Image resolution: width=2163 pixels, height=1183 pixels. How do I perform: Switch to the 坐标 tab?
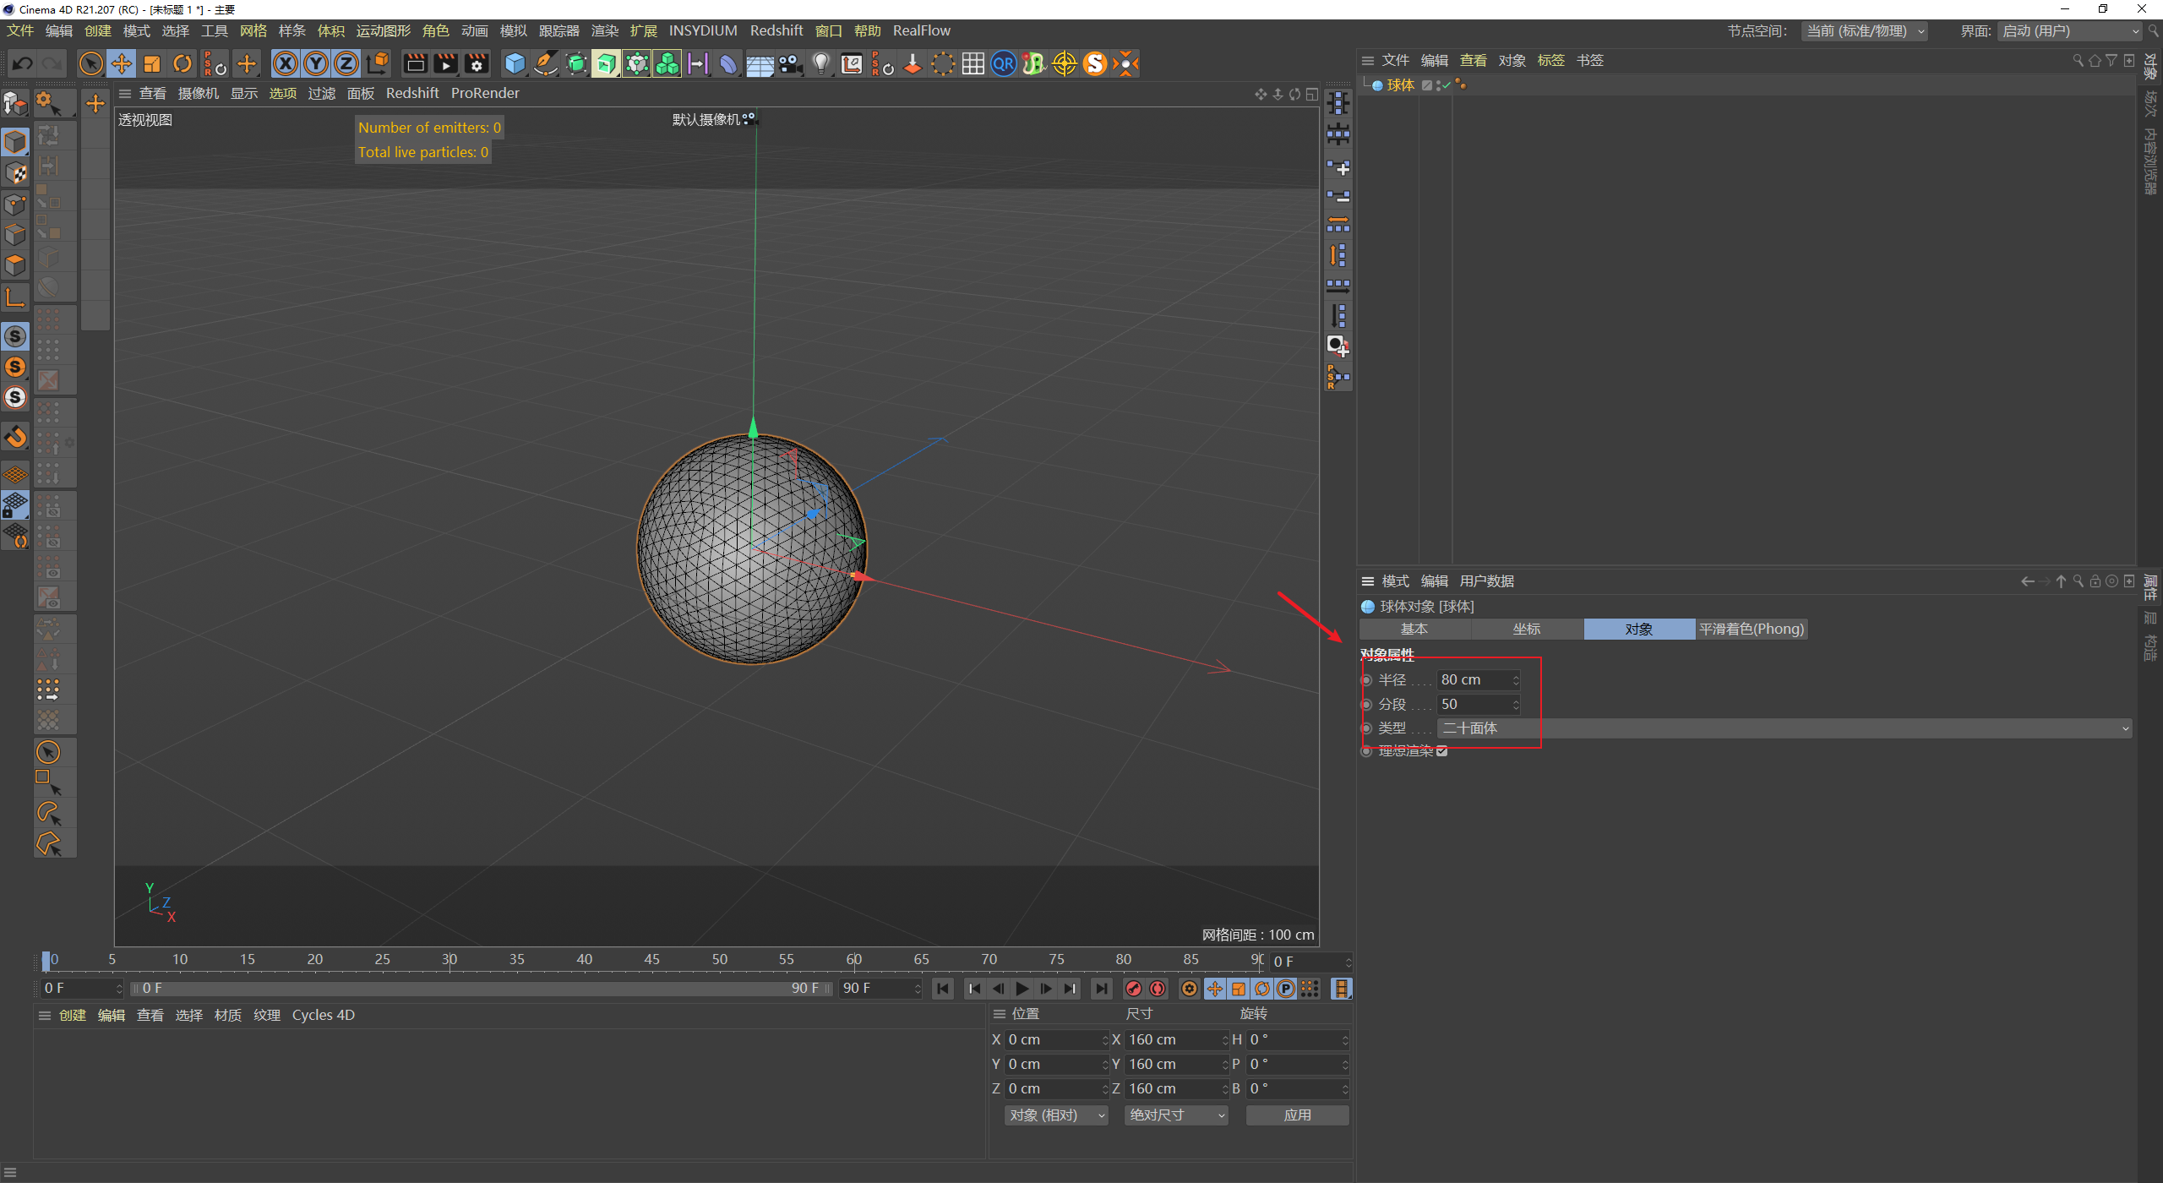(1526, 629)
